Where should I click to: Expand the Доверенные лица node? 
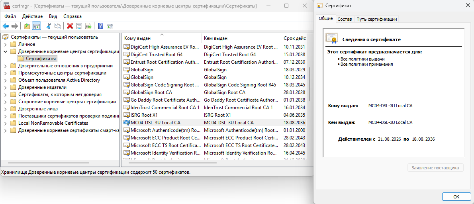[5, 109]
